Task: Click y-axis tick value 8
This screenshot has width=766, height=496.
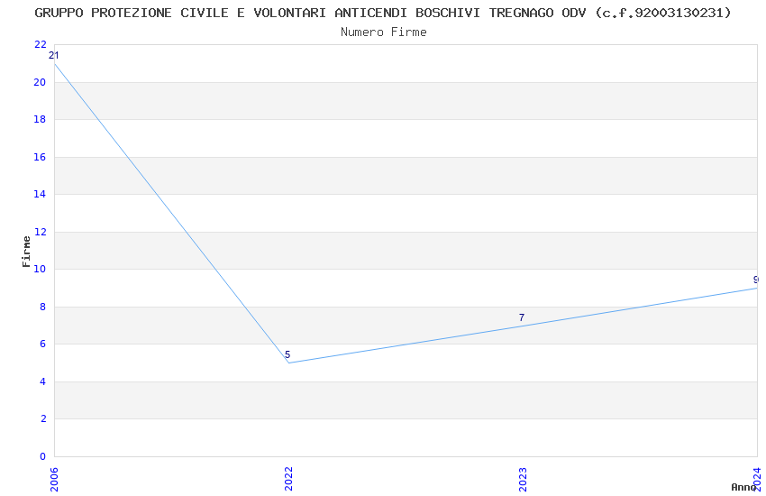Action: [43, 307]
